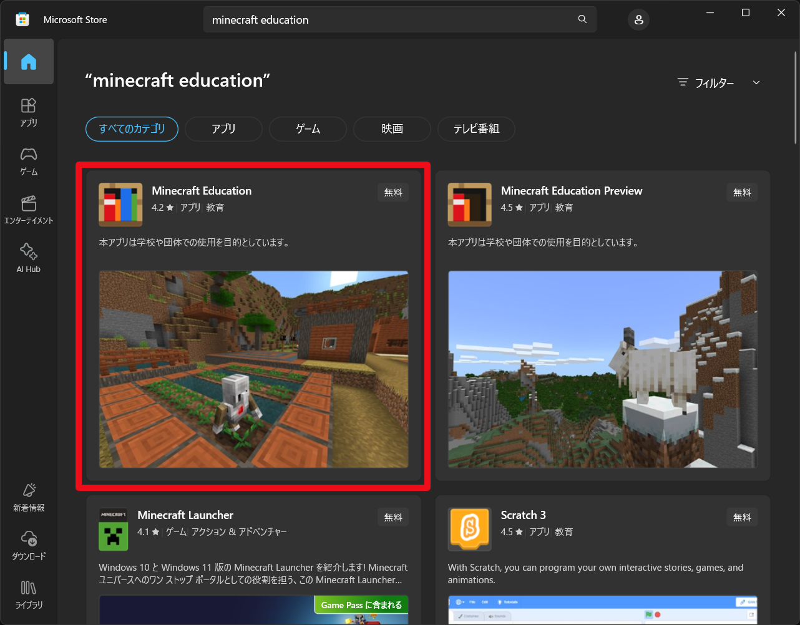This screenshot has width=800, height=625.
Task: Click アクション & アドベンチャー category text
Action: pyautogui.click(x=239, y=532)
